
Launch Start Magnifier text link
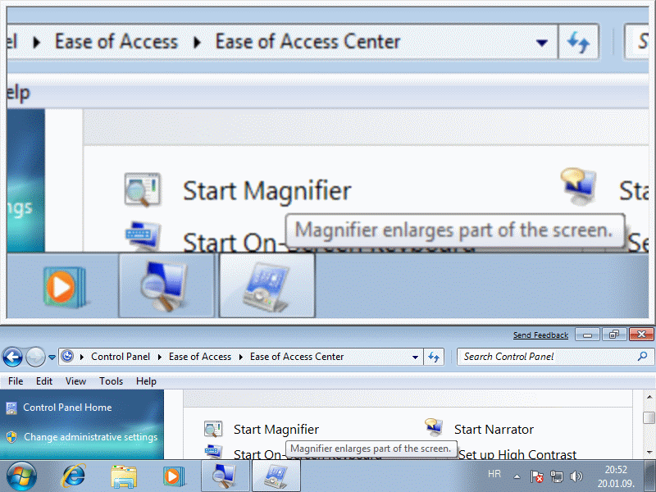click(276, 429)
